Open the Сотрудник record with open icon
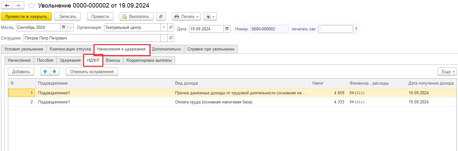The width and height of the screenshot is (458, 151). coord(170,38)
